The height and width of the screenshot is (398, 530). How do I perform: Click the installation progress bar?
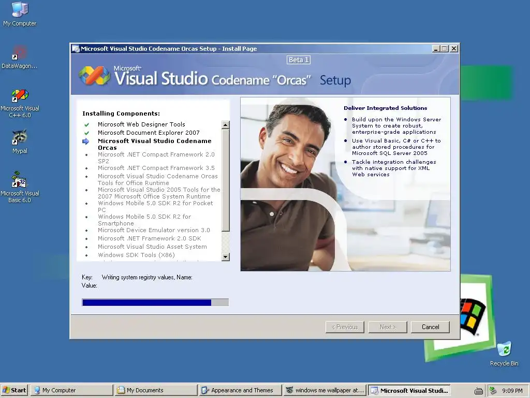tap(155, 302)
